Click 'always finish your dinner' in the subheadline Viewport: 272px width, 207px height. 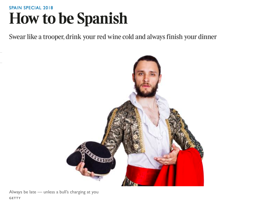click(x=182, y=37)
